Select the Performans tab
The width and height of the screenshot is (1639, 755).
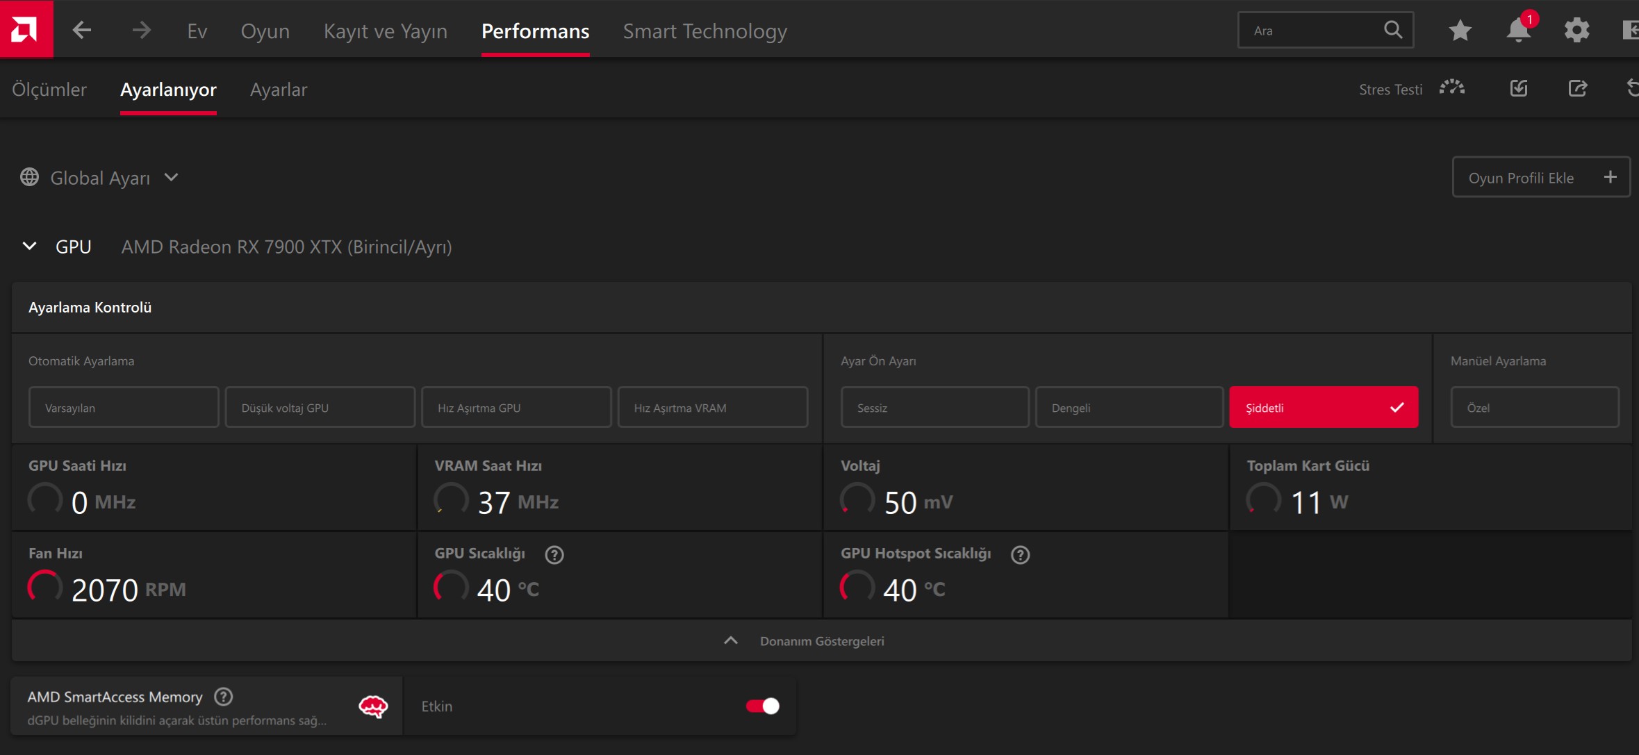[x=535, y=31]
